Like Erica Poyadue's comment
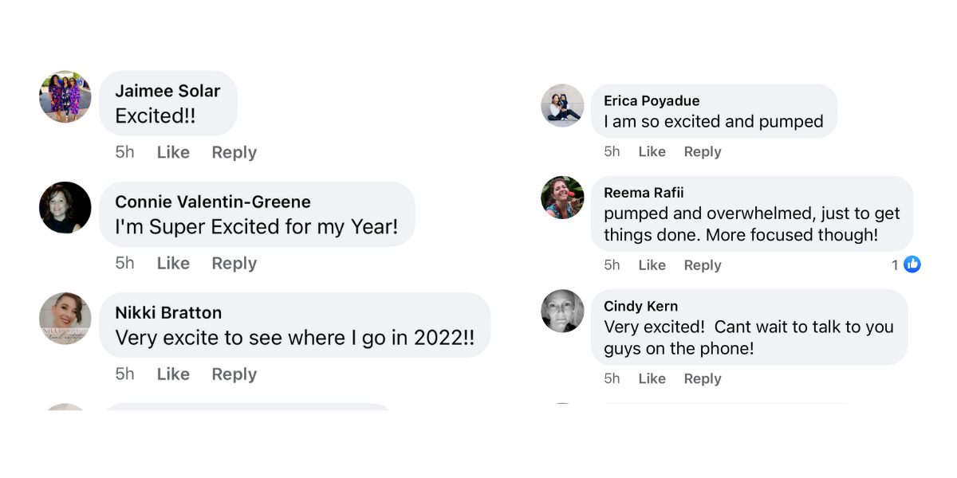The height and width of the screenshot is (478, 957). coord(652,151)
